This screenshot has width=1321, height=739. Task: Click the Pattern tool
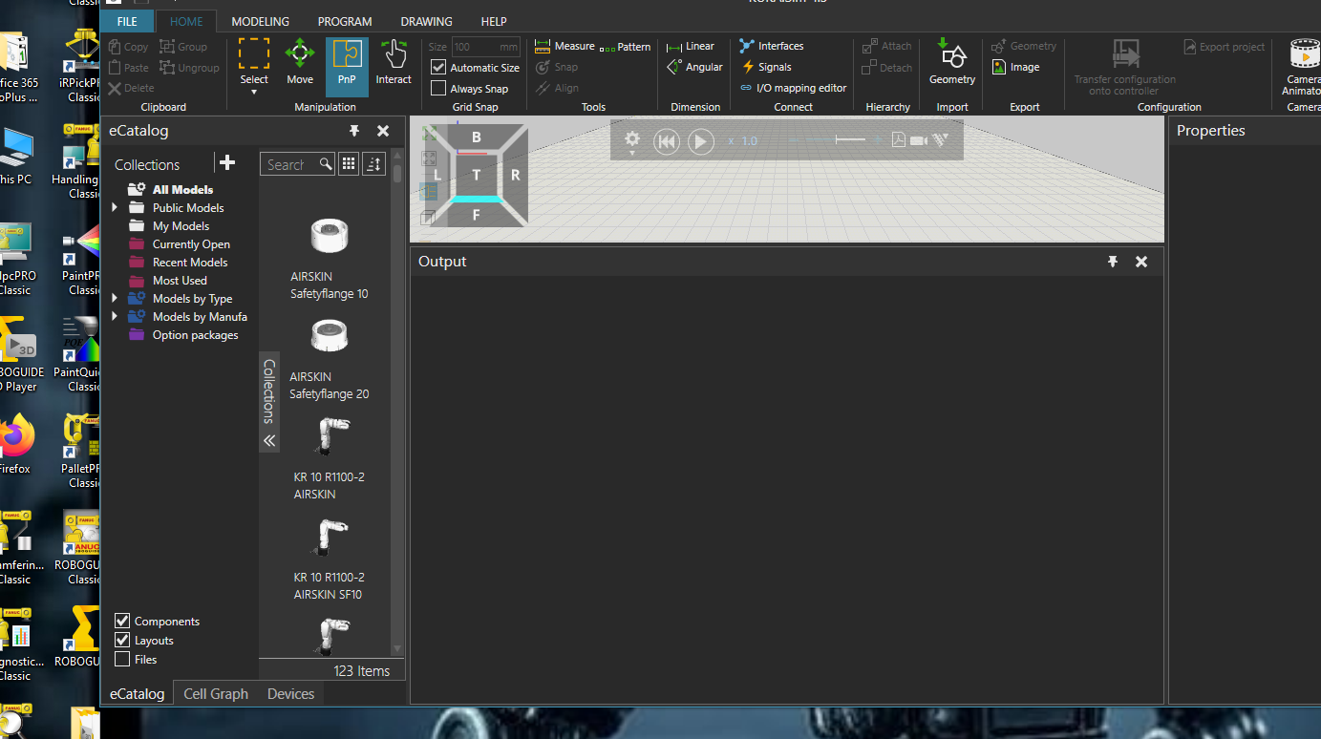[x=627, y=46]
